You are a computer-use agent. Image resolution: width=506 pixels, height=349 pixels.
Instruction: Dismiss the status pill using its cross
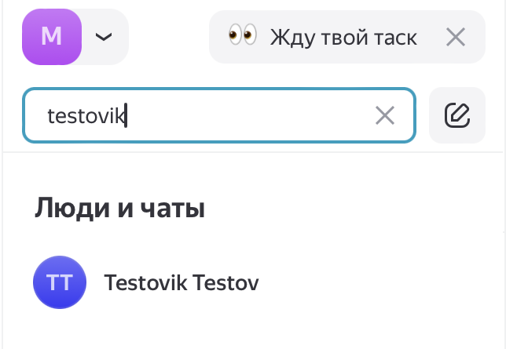coord(456,37)
